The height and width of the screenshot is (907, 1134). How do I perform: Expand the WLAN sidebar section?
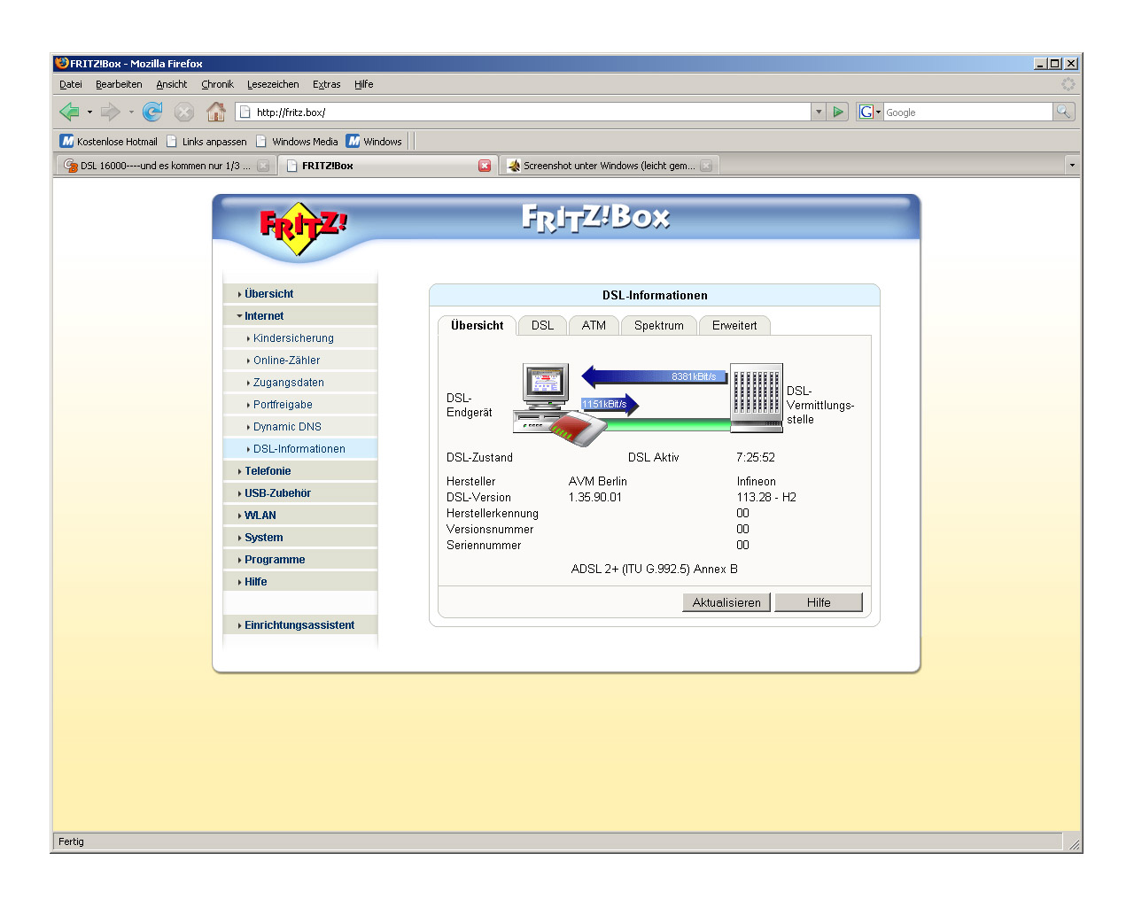300,516
